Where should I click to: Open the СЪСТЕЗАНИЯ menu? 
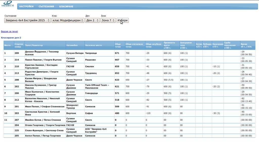point(46,7)
